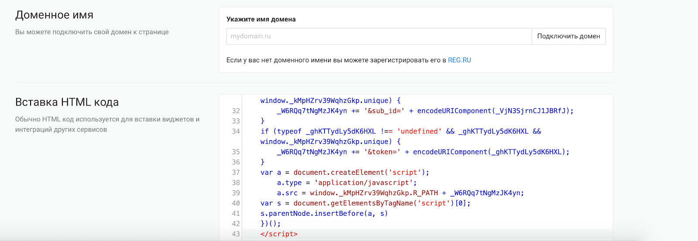This screenshot has width=698, height=241.
Task: Click the })(); code line
Action: tap(270, 224)
